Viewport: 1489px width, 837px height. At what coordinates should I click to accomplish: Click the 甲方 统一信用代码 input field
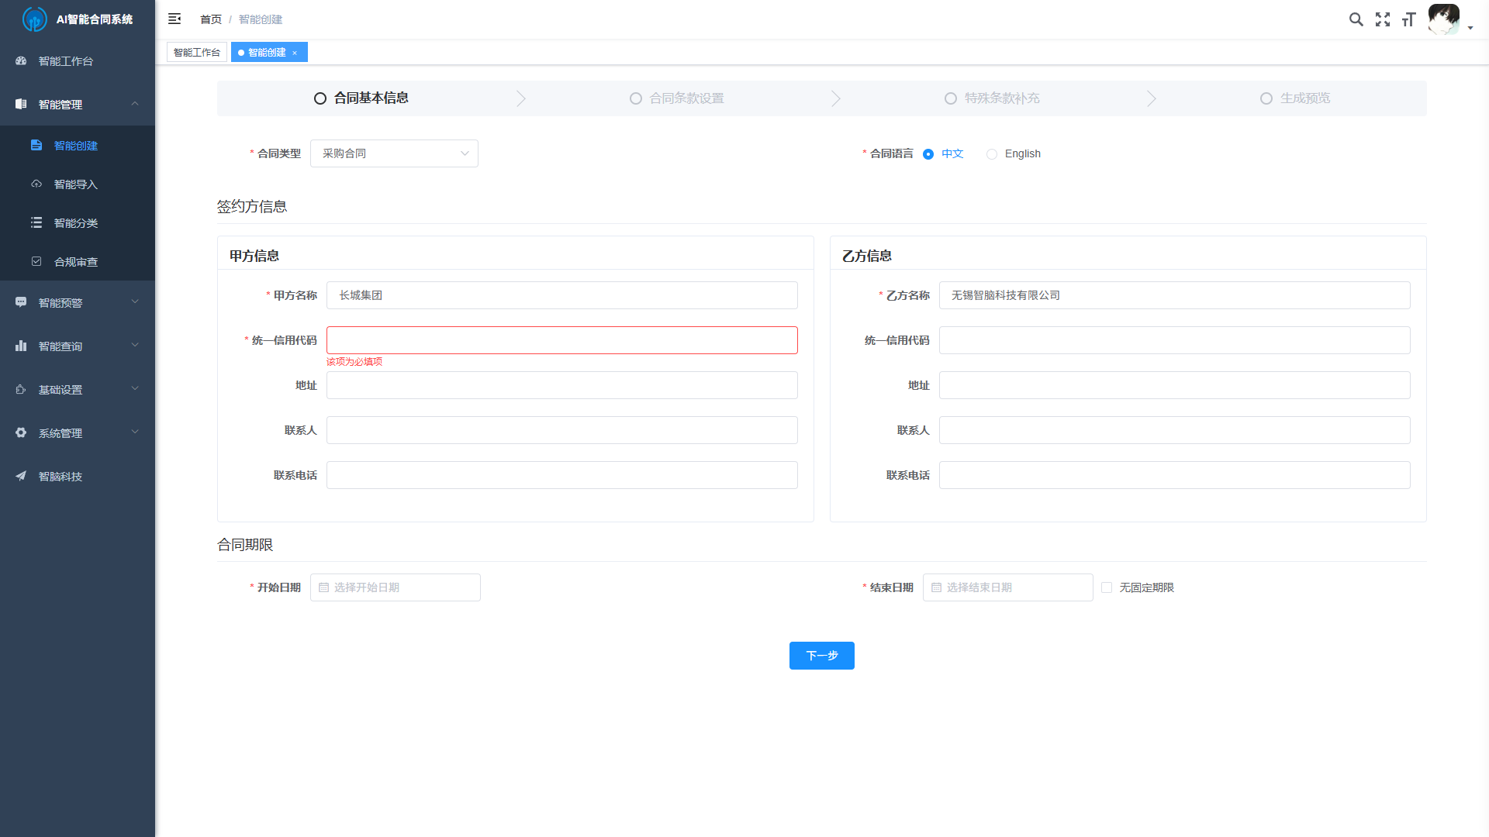(561, 340)
